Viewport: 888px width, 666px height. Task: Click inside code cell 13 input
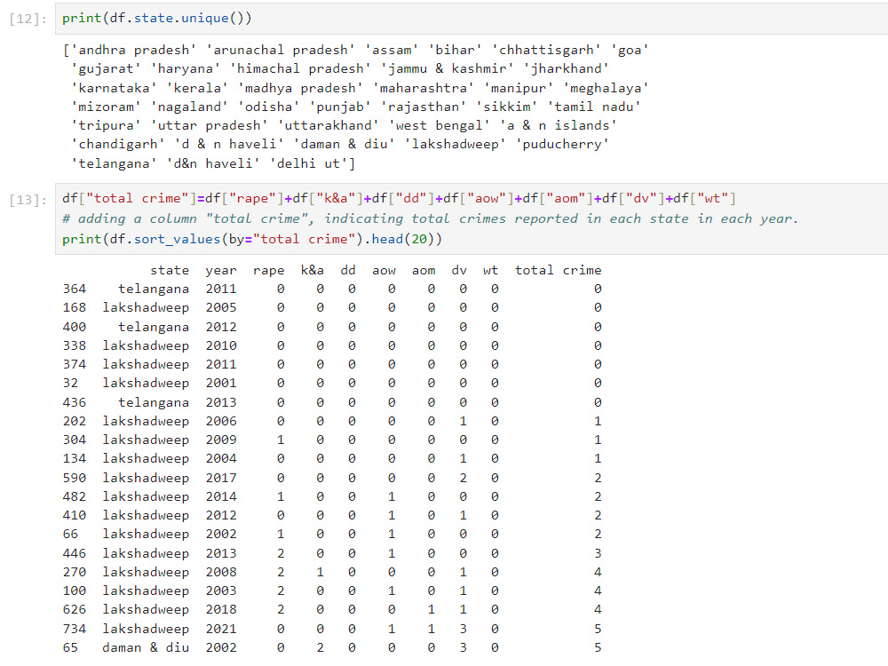coord(472,218)
